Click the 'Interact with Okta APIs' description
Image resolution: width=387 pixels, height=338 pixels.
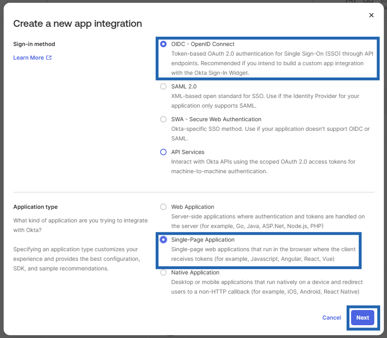click(263, 166)
